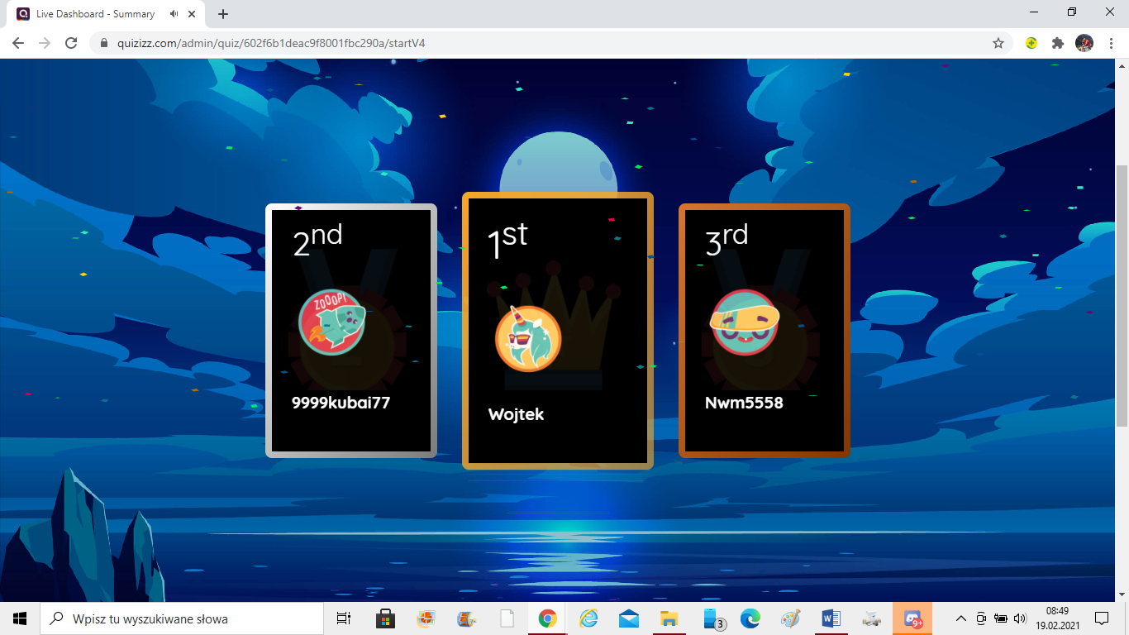The image size is (1129, 635).
Task: Toggle system volume speaker in tray
Action: point(1019,618)
